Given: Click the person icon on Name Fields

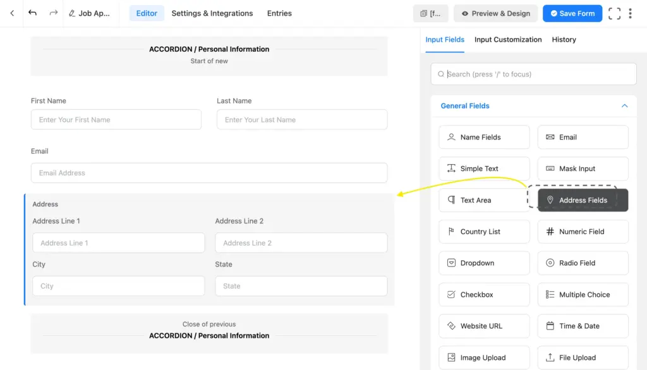Looking at the screenshot, I should pos(450,137).
